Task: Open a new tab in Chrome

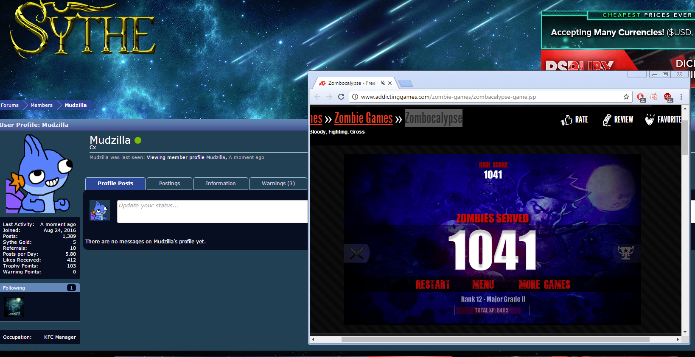Action: (x=406, y=83)
